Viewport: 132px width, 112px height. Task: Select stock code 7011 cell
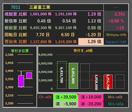16,7
